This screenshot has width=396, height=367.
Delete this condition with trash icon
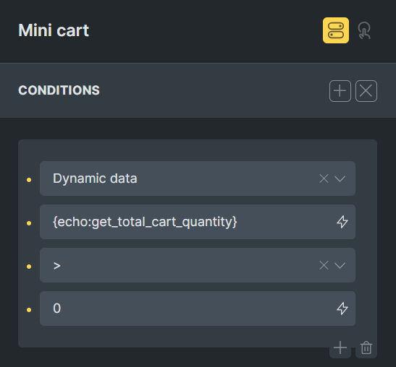click(x=366, y=347)
